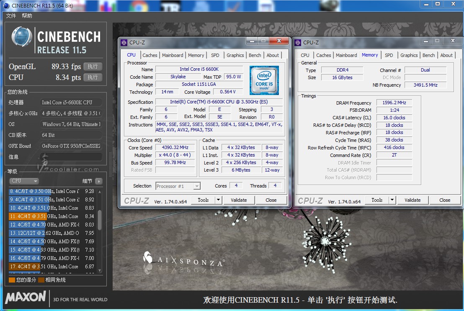Image resolution: width=464 pixels, height=311 pixels.
Task: Click the brown 相同系统 swatch
Action: tap(41, 280)
